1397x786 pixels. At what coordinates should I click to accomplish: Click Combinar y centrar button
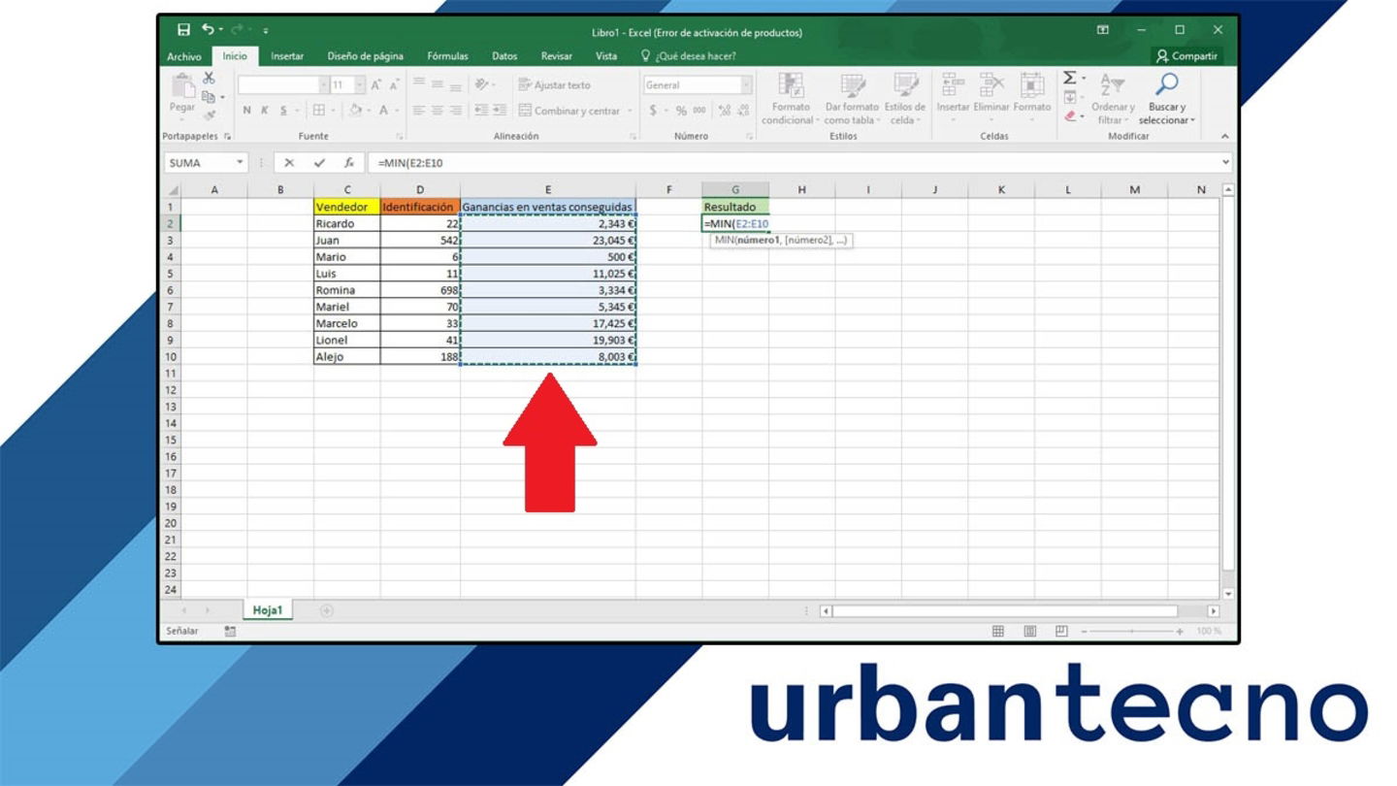569,111
